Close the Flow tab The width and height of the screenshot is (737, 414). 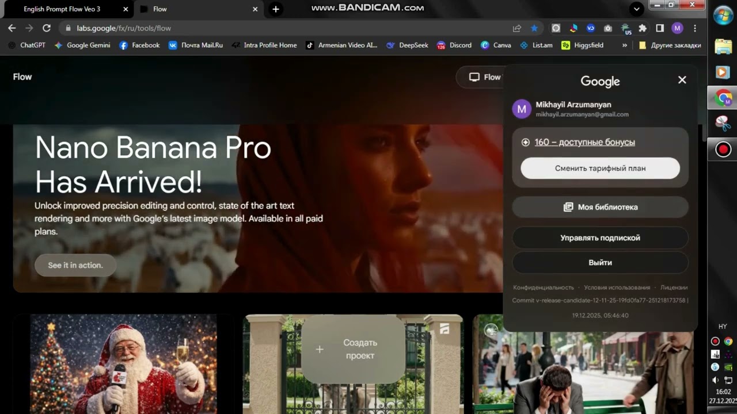256,9
